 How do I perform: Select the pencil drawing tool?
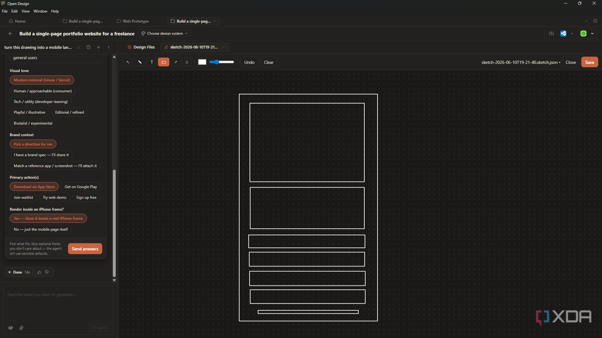(x=140, y=62)
